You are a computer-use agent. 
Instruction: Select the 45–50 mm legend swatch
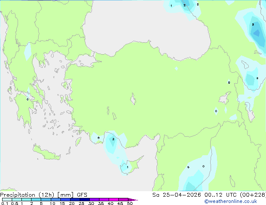(x=123, y=200)
